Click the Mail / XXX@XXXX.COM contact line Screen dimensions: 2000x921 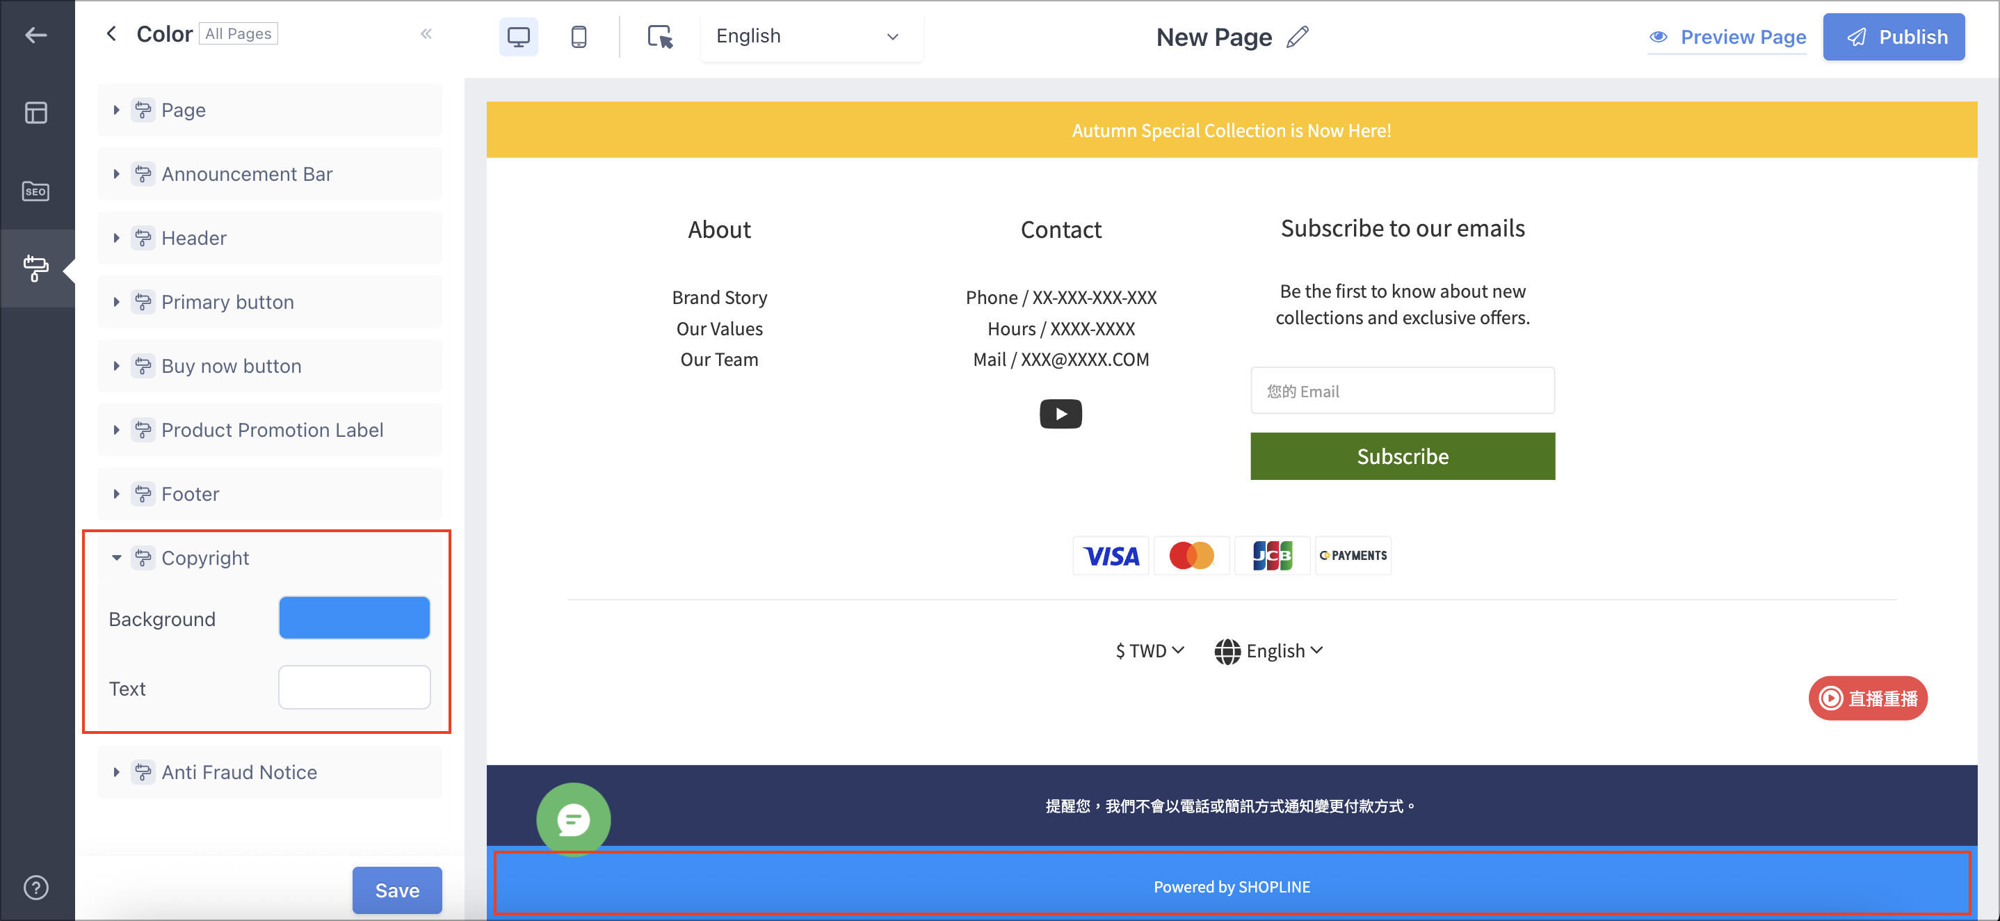pyautogui.click(x=1061, y=360)
